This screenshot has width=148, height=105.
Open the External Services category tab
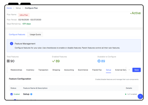tap(121, 70)
